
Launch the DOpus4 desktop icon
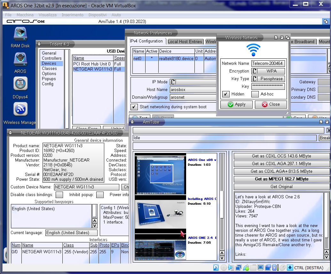[20, 84]
